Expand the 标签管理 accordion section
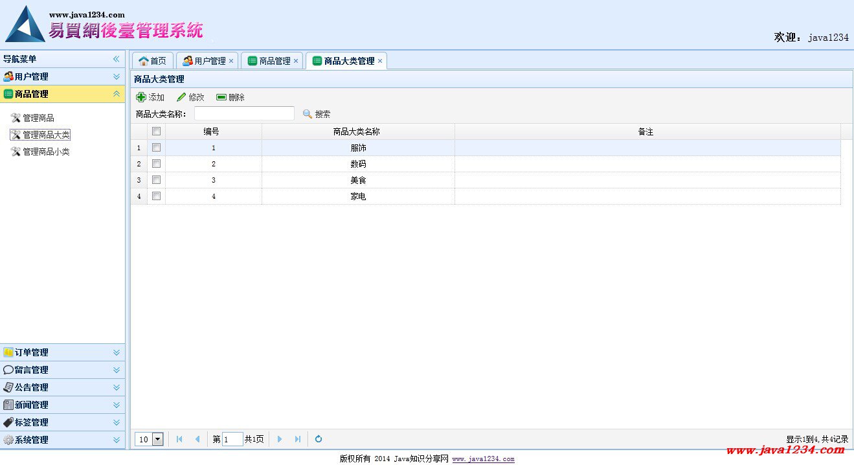 117,422
